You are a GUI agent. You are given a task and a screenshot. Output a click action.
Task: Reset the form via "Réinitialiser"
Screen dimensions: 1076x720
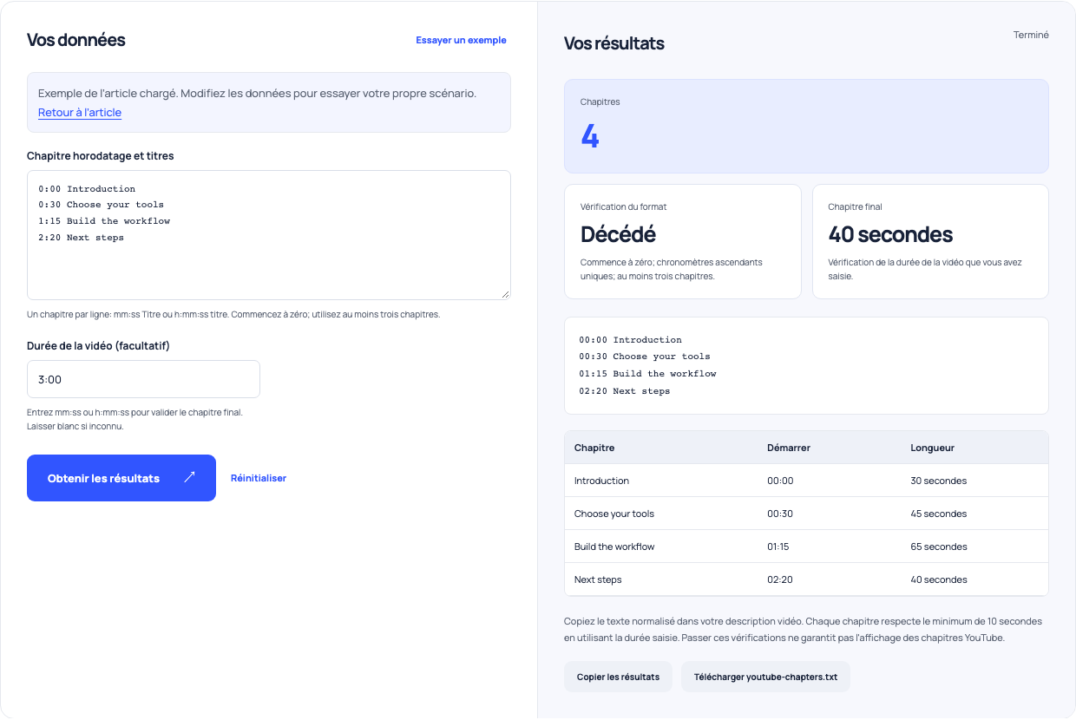[x=259, y=478]
